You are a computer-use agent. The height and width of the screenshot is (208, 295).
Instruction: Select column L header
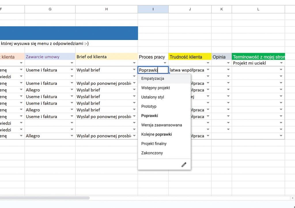tap(258, 9)
